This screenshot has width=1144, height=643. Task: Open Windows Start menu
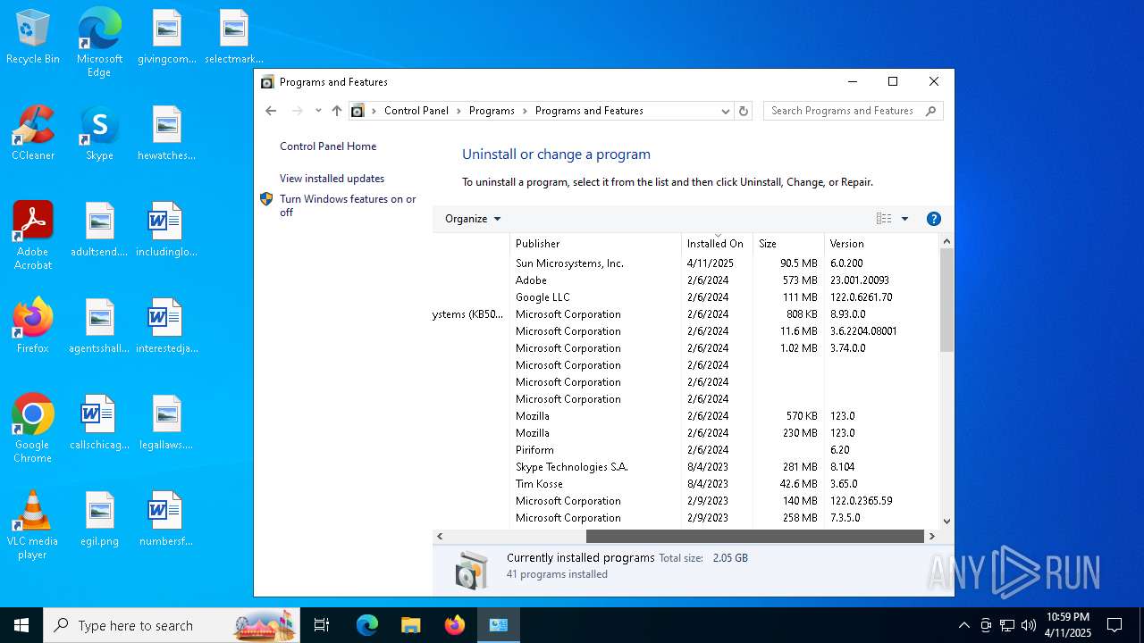(21, 625)
